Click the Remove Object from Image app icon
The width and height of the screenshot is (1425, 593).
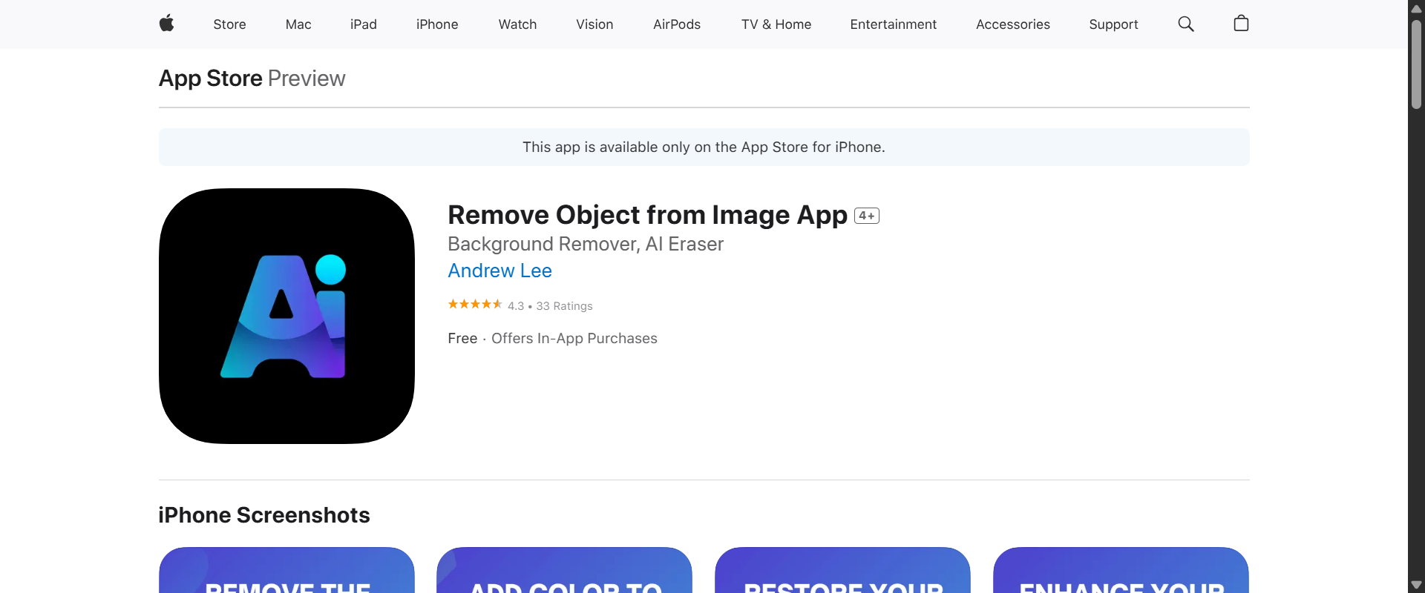click(286, 316)
